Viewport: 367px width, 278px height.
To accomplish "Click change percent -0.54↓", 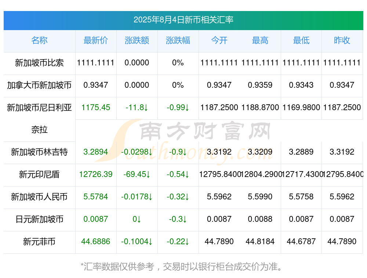I will point(178,174).
